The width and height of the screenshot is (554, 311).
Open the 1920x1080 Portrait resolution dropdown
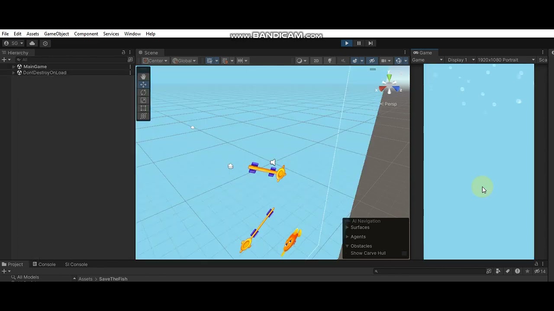coord(506,60)
